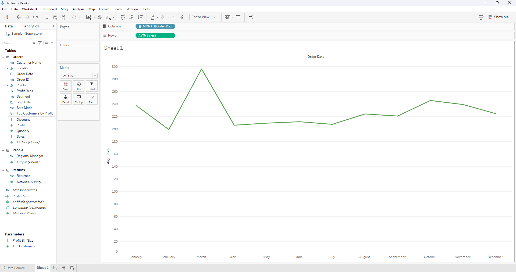Toggle Fix Axes pin icon
Viewport: 516px width, 272px height.
click(x=182, y=17)
